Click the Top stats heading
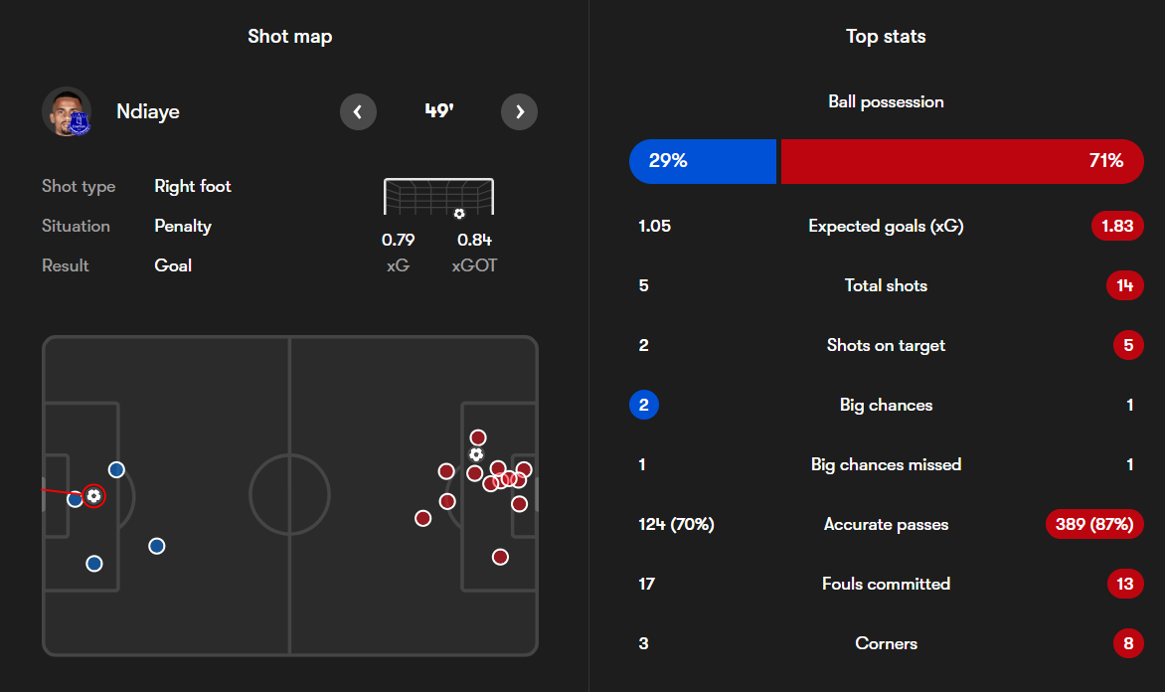The width and height of the screenshot is (1165, 692). (x=886, y=37)
